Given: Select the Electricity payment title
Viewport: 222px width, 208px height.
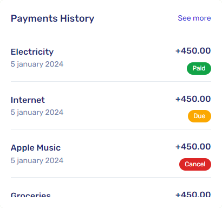Looking at the screenshot, I should 32,52.
